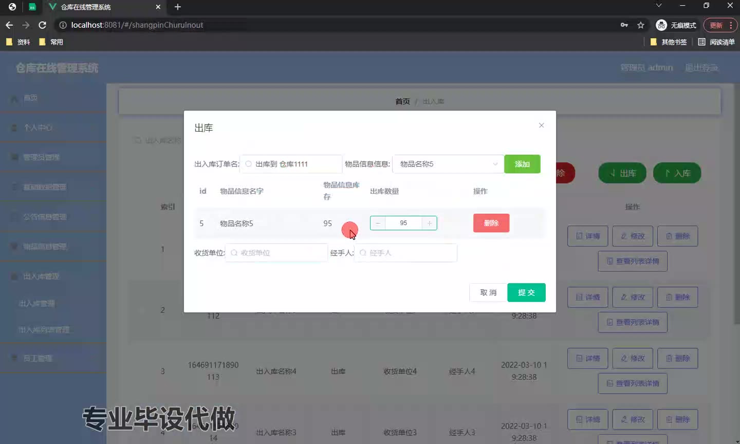Click 删除 for table row 1
This screenshot has height=444, width=740.
tap(678, 236)
